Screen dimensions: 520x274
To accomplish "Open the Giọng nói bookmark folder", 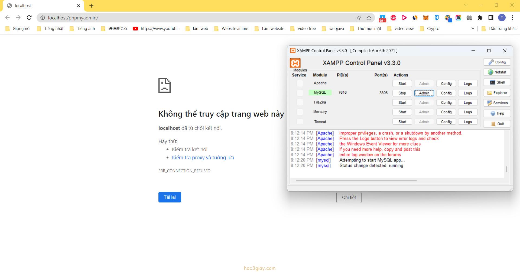I will tap(18, 29).
